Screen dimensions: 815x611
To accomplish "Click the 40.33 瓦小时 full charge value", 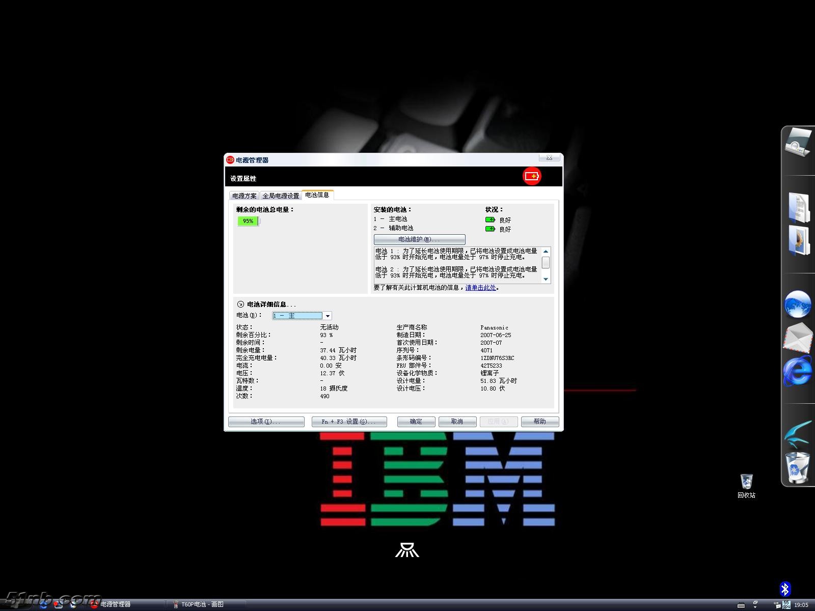I will click(x=338, y=358).
